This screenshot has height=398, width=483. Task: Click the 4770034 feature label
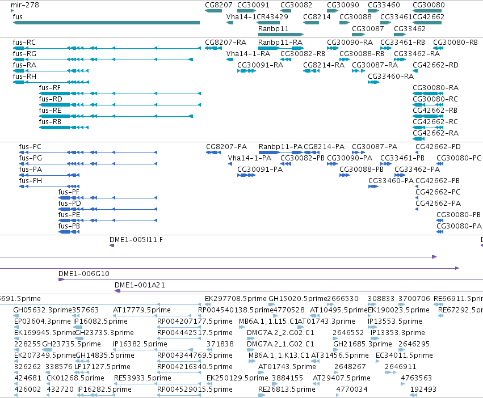coord(352,389)
